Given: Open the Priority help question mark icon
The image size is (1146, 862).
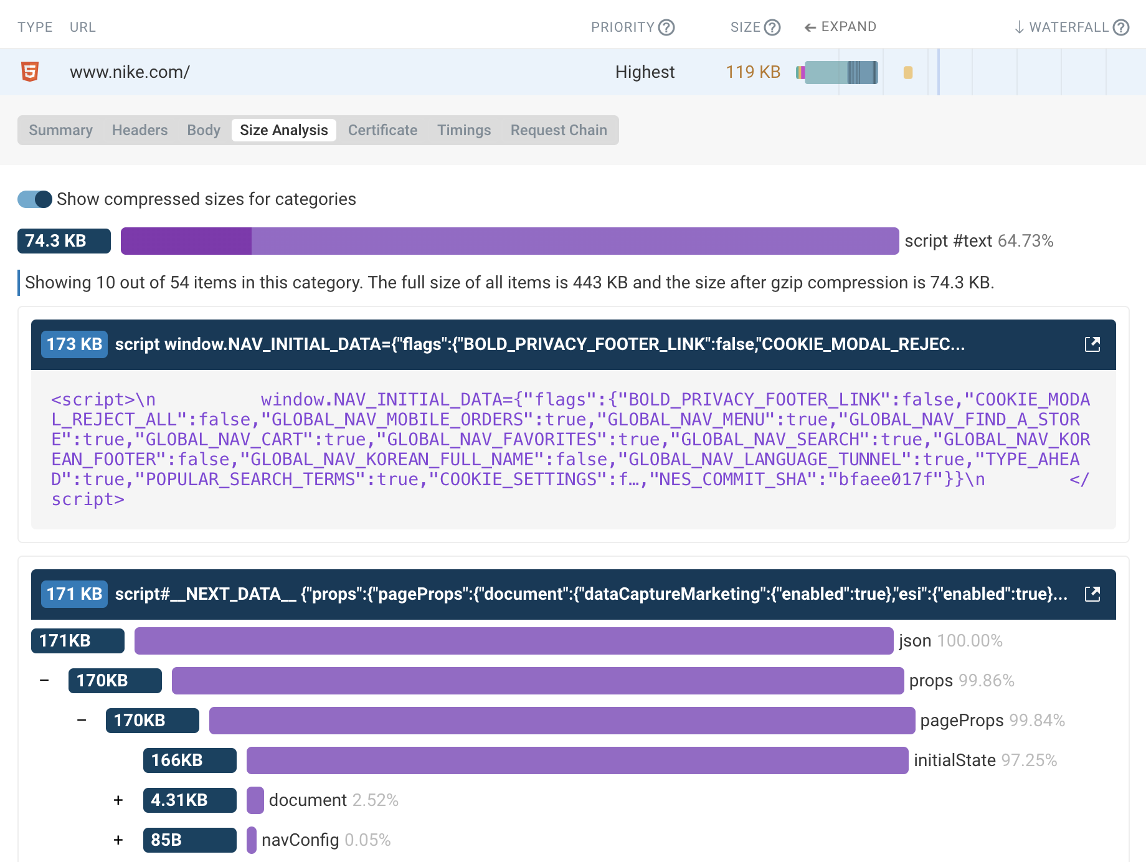Looking at the screenshot, I should pyautogui.click(x=666, y=27).
